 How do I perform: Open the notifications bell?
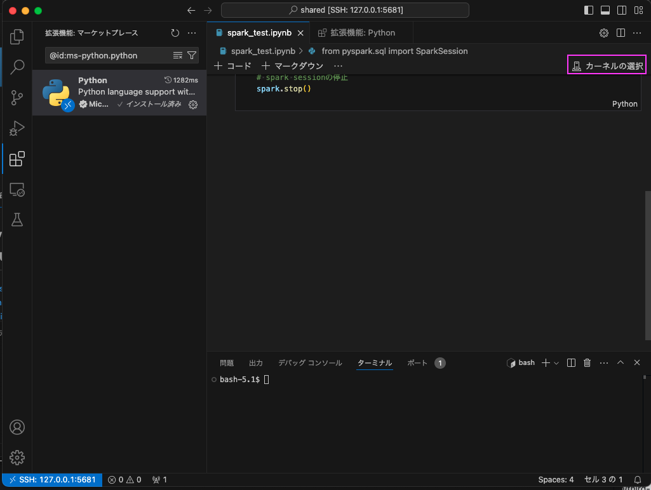(638, 480)
